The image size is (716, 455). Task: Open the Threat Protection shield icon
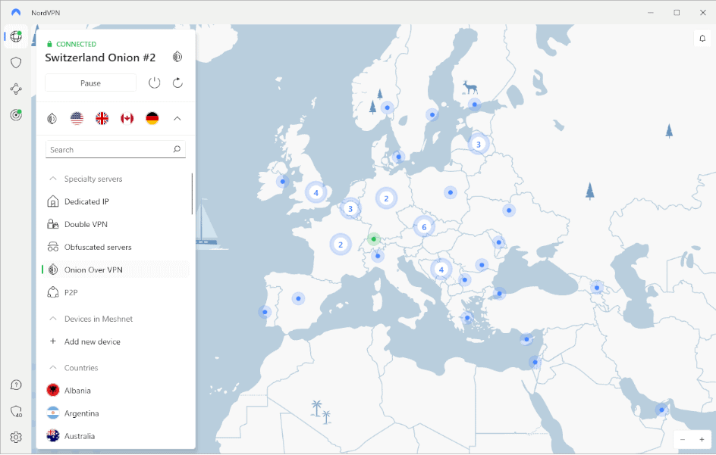click(x=16, y=63)
